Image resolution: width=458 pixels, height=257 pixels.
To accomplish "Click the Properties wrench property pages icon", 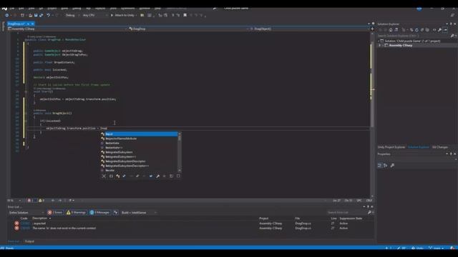I will pos(392,166).
